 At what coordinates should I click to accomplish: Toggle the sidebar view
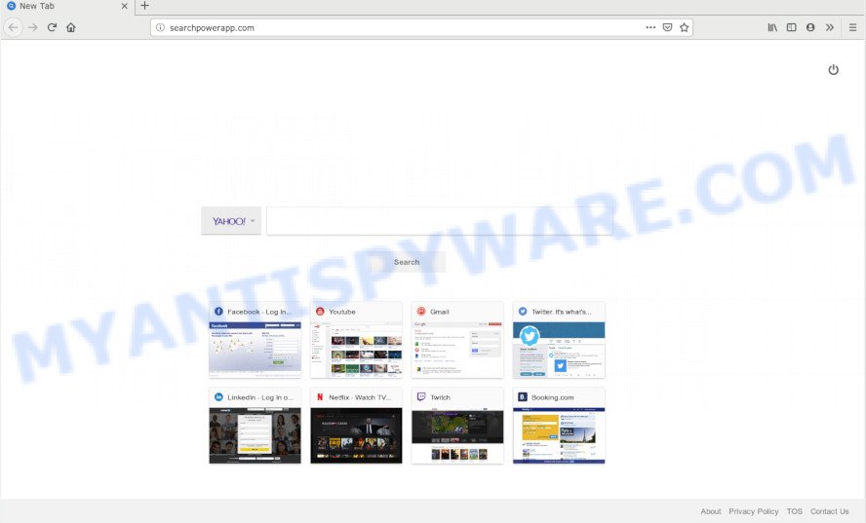(792, 27)
